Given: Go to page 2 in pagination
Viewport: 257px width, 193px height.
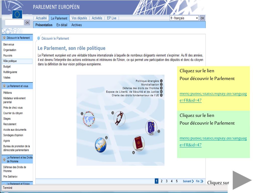Looking at the screenshot, I should point(162,181).
